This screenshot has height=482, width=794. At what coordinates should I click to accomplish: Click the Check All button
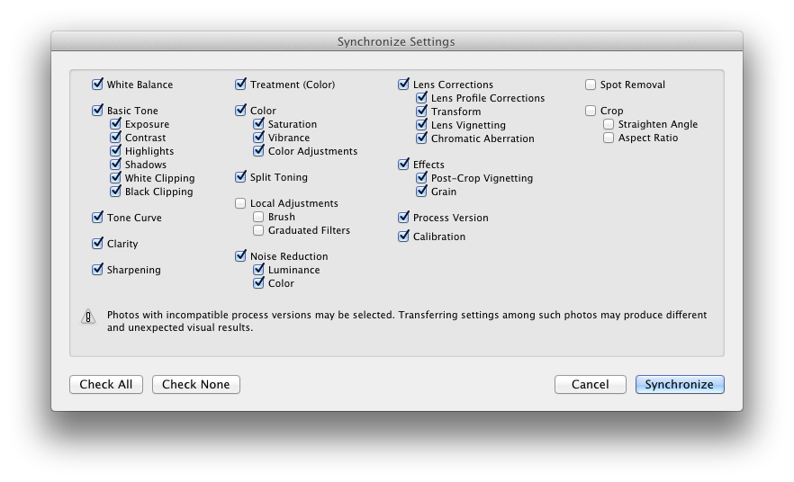pos(106,384)
